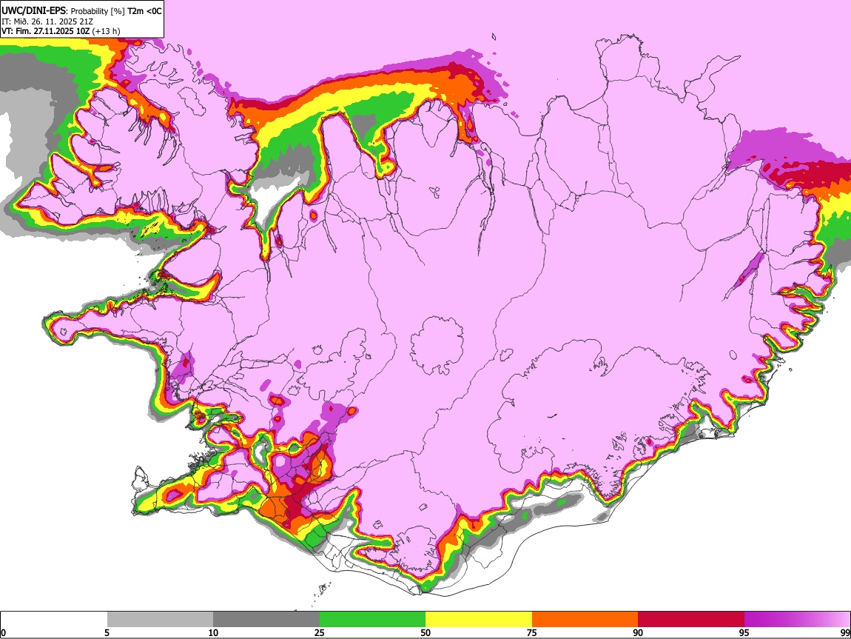
Task: Click the legend tick label '50'
Action: pyautogui.click(x=425, y=632)
